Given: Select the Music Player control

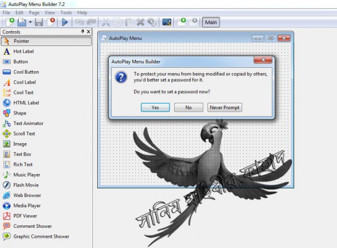Looking at the screenshot, I should pyautogui.click(x=46, y=175).
